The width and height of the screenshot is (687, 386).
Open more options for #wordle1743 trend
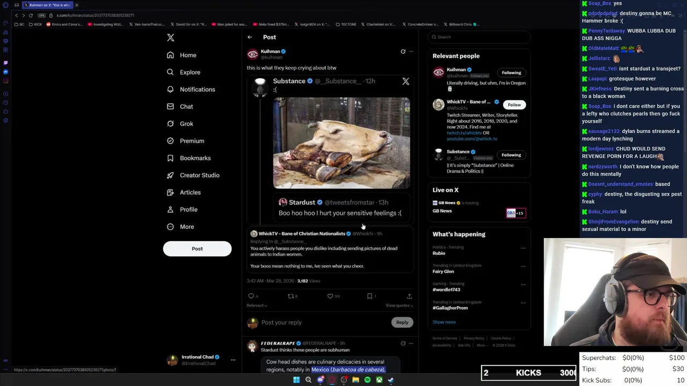(x=523, y=285)
